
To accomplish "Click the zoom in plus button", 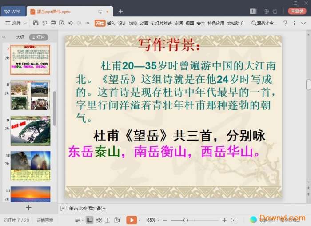I will [224, 220].
